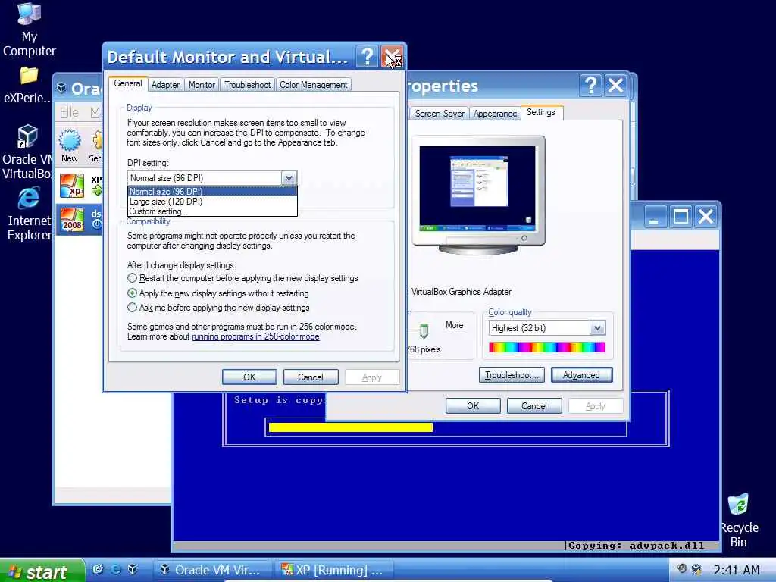Click OK in Default Monitor dialog
The width and height of the screenshot is (776, 582).
tap(249, 377)
